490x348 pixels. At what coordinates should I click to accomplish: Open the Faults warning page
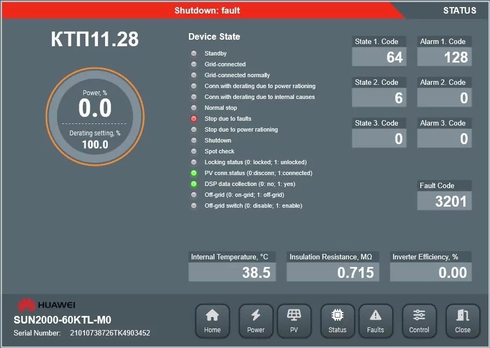click(x=376, y=321)
